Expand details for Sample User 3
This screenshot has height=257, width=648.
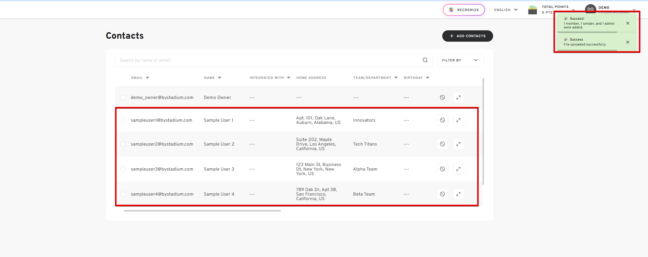[x=458, y=169]
